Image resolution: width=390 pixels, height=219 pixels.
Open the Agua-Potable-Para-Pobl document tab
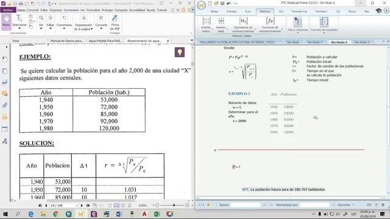105,41
